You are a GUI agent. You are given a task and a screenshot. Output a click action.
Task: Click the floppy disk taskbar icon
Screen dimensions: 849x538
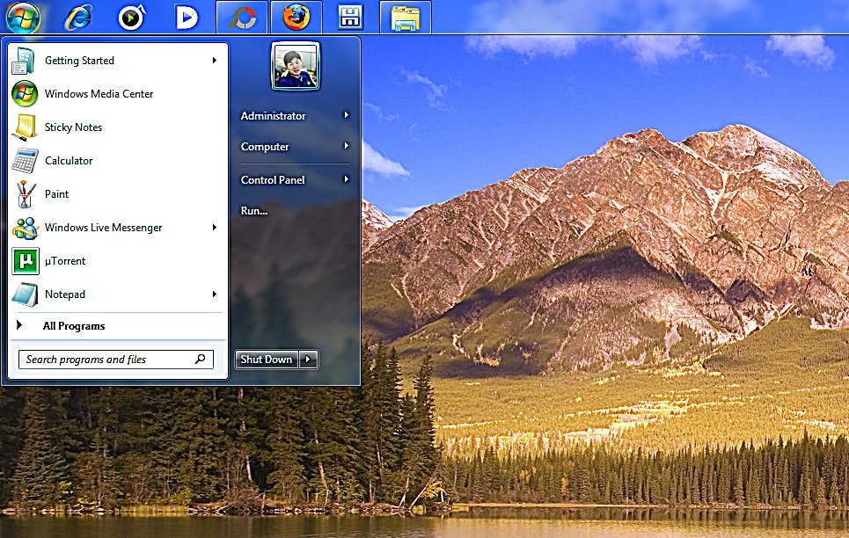point(351,17)
